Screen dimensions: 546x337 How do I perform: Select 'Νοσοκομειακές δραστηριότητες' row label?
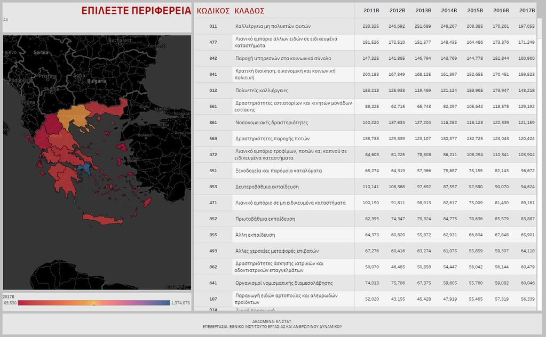point(272,123)
